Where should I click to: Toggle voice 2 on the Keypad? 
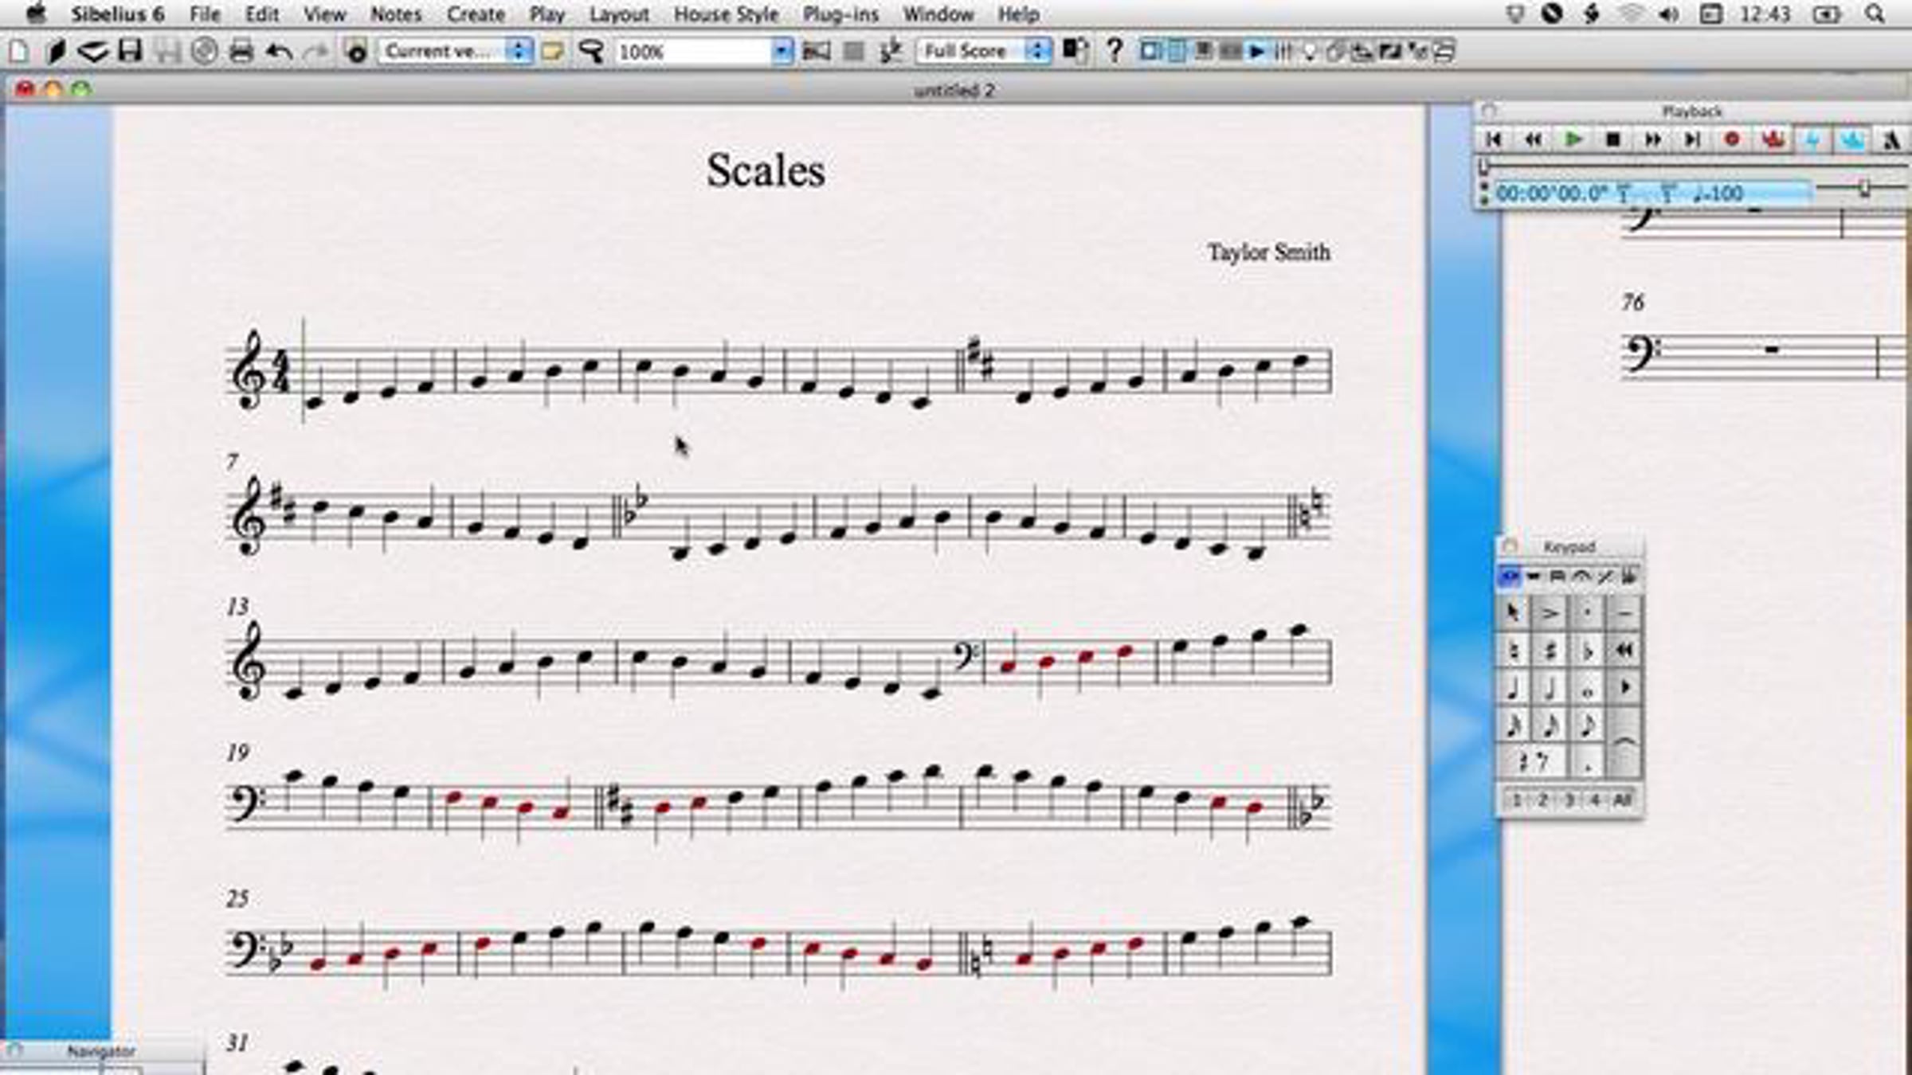(x=1542, y=799)
